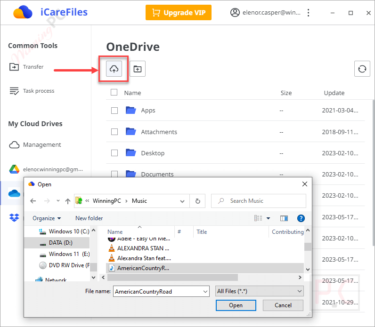Viewport: 375px width, 327px height.
Task: Expand the address bar path dropdown
Action: coord(182,201)
